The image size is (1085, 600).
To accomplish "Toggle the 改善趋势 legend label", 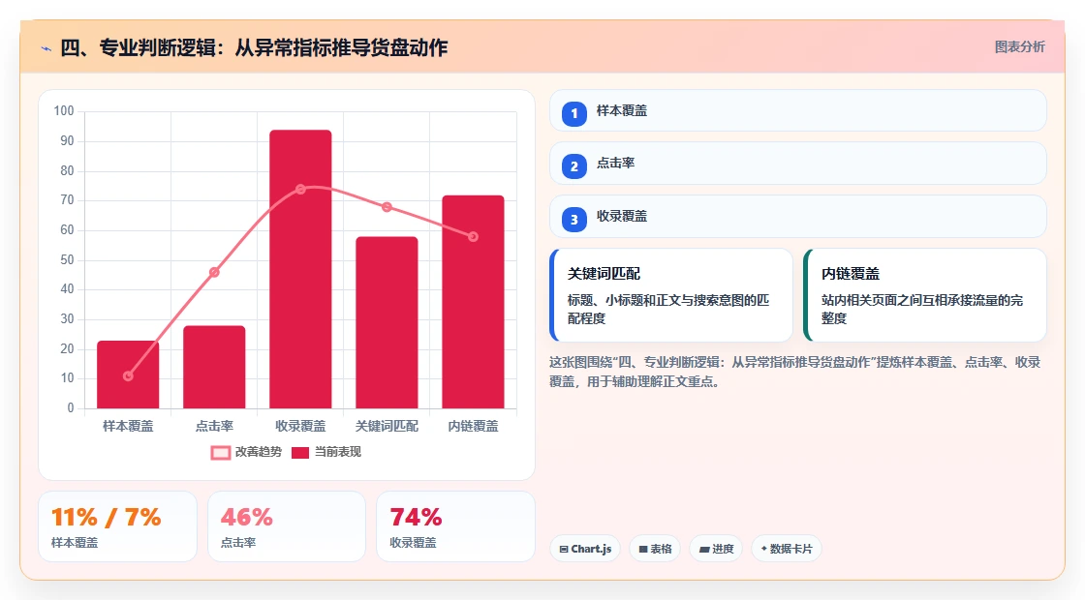I will [258, 452].
